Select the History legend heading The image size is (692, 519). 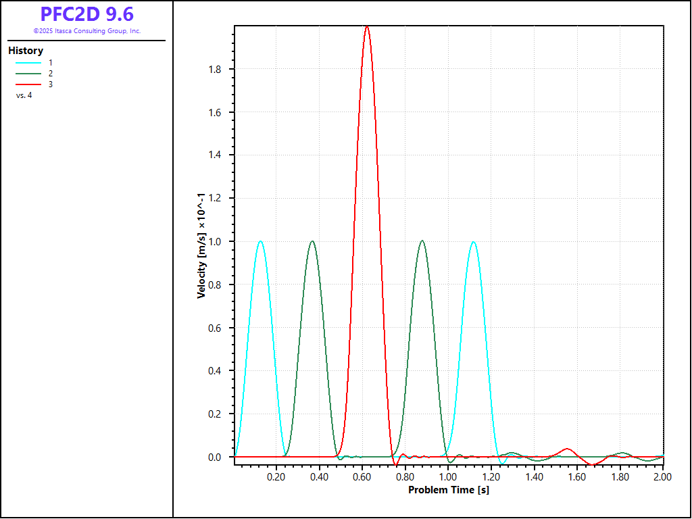26,51
